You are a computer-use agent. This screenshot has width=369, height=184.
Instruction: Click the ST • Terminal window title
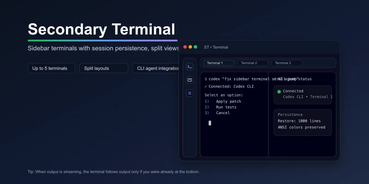point(216,47)
